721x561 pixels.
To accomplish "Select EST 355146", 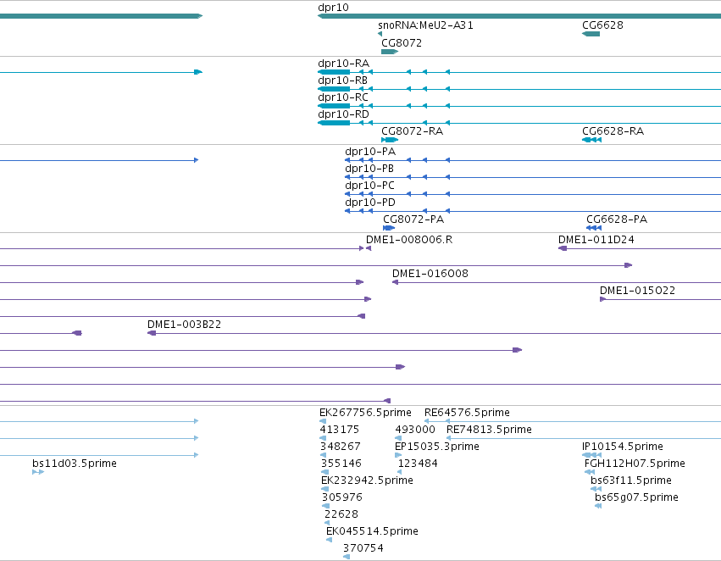I will 341,464.
